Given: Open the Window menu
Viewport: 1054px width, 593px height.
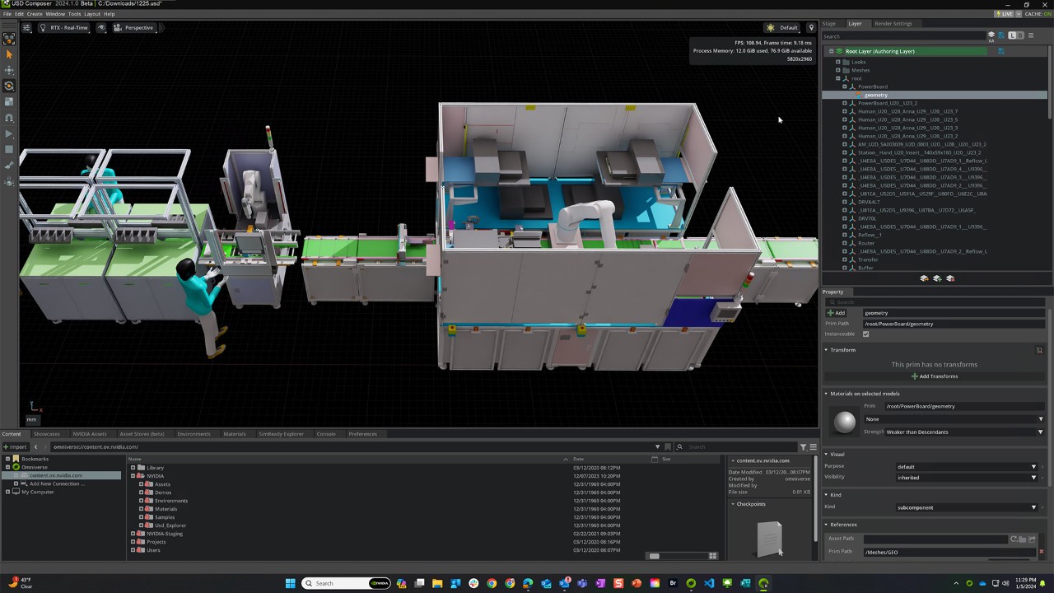Looking at the screenshot, I should click(x=55, y=13).
